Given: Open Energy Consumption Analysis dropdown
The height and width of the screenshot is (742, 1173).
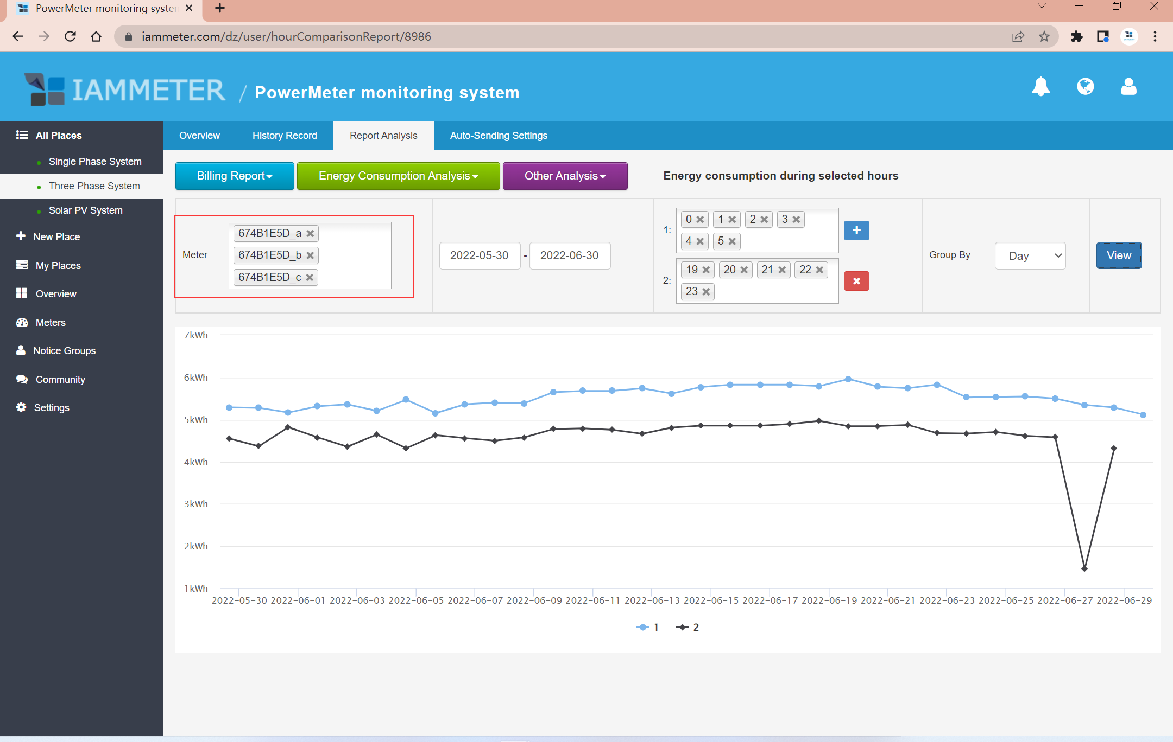Looking at the screenshot, I should [398, 176].
